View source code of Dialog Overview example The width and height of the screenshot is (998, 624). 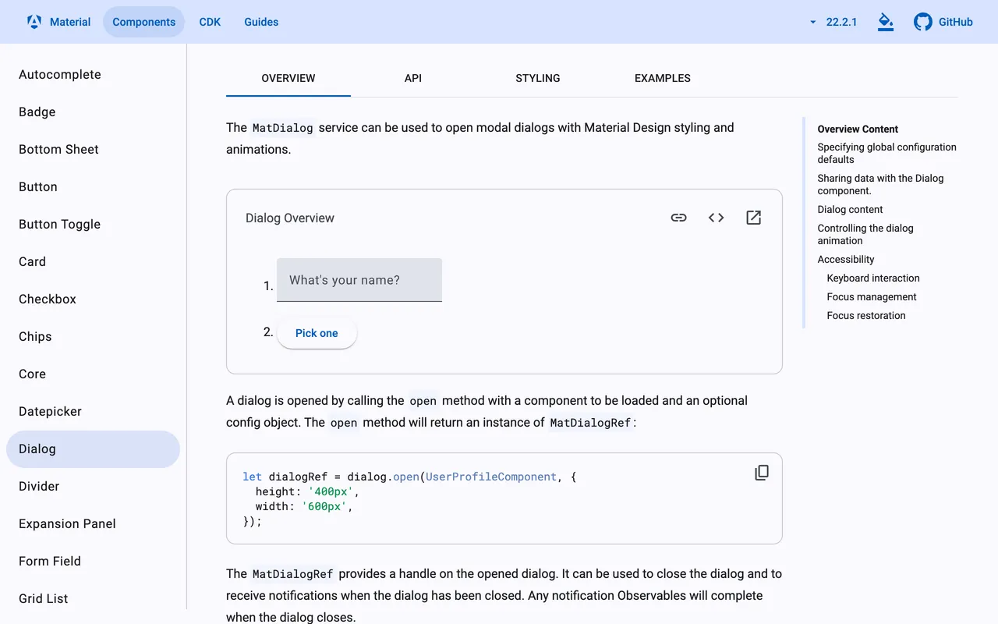pyautogui.click(x=717, y=218)
